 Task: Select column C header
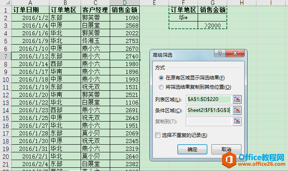click(95, 3)
